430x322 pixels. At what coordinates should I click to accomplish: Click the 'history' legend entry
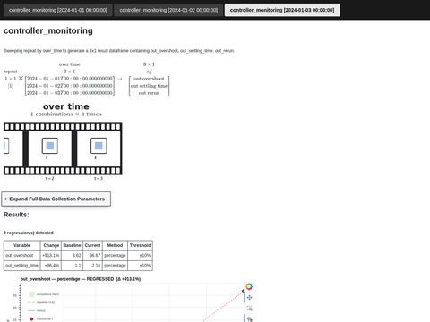(x=37, y=310)
